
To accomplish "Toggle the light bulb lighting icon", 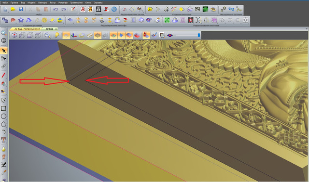I will point(57,35).
